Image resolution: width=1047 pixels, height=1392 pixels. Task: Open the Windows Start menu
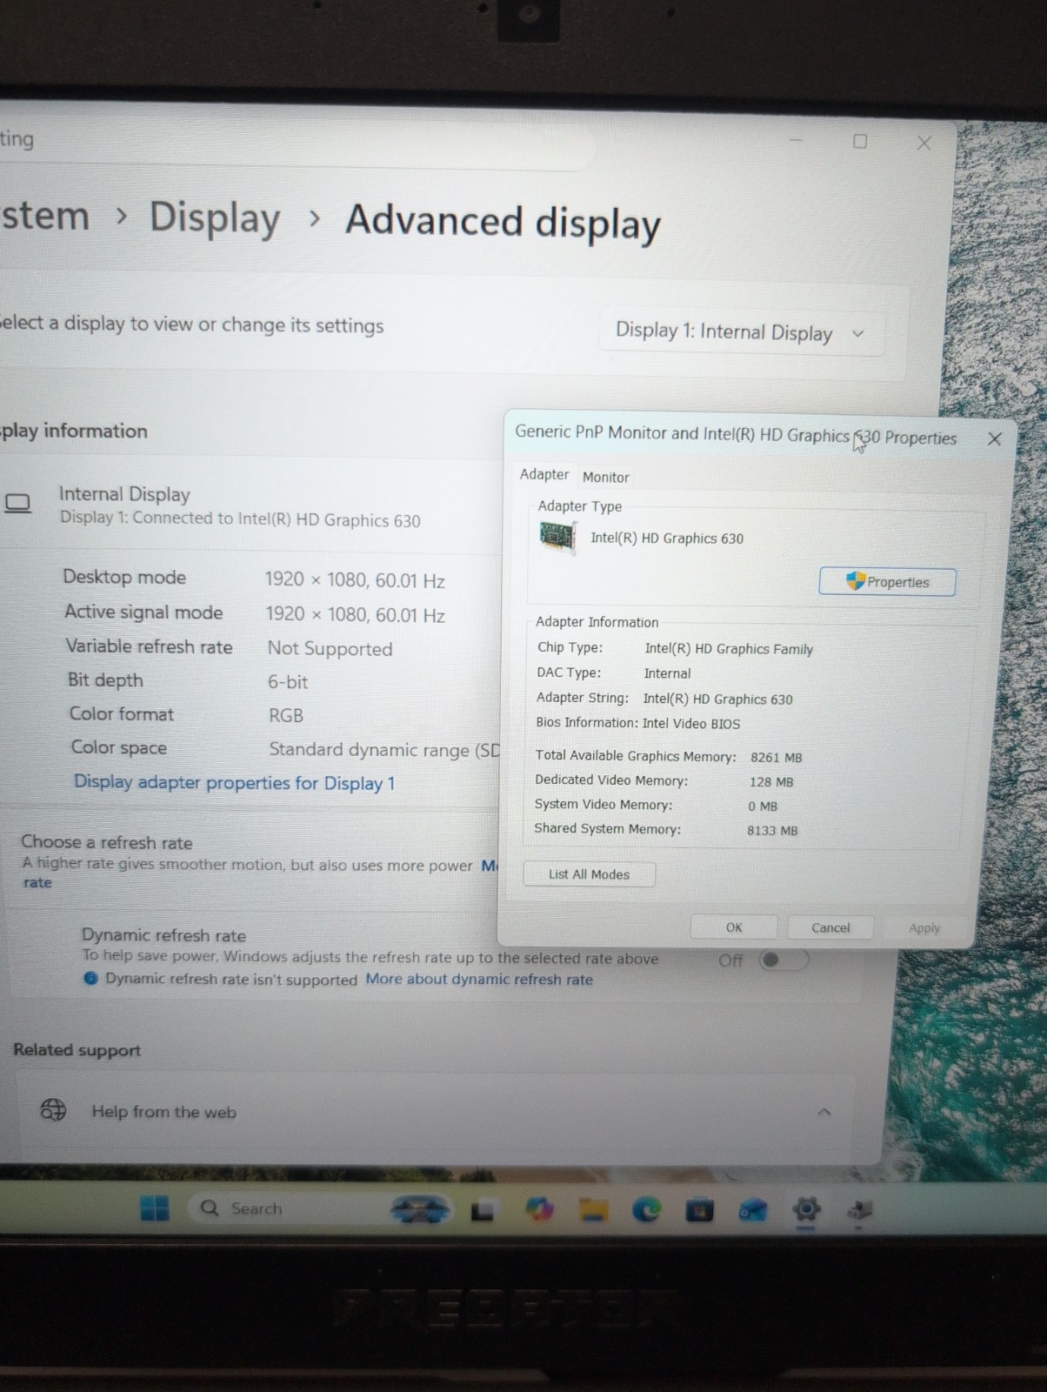point(155,1208)
